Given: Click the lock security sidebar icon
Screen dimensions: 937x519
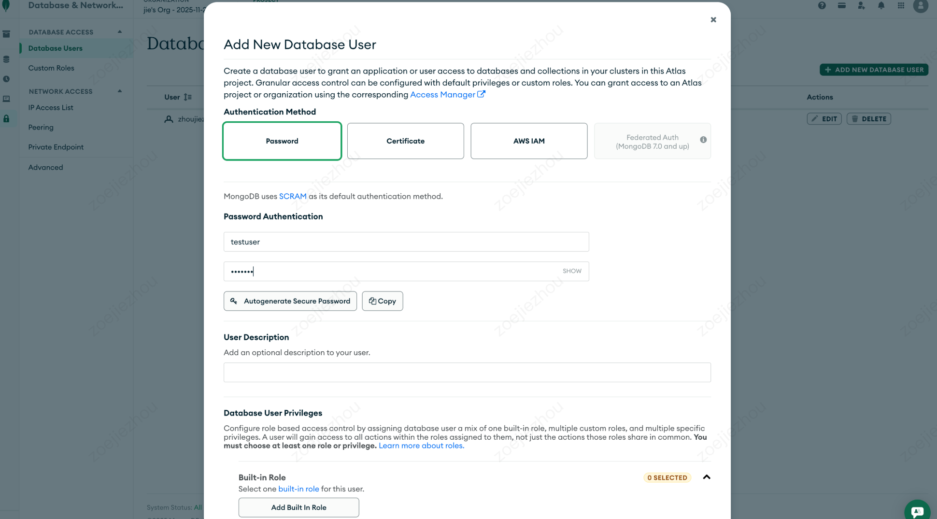Looking at the screenshot, I should tap(6, 118).
